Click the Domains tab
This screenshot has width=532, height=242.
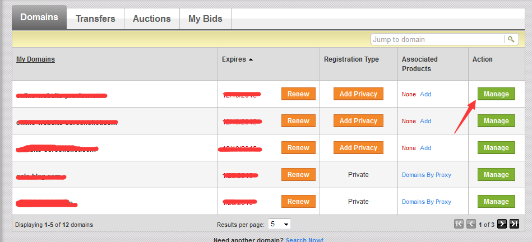[39, 17]
